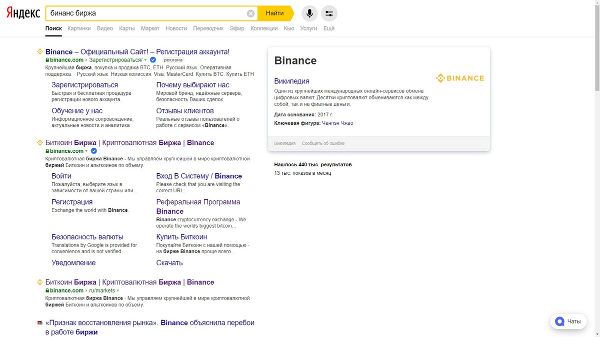Viewport: 600px width, 337px height.
Task: Select the Поиск tab
Action: tap(53, 28)
